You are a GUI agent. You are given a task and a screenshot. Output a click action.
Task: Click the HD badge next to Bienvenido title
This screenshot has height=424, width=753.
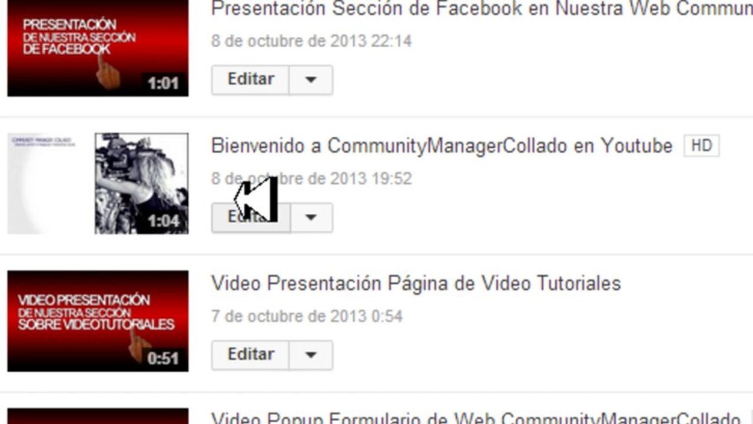(x=701, y=145)
